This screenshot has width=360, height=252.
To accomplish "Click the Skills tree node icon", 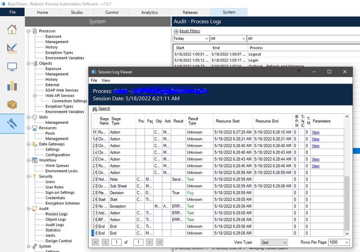I will [35, 117].
